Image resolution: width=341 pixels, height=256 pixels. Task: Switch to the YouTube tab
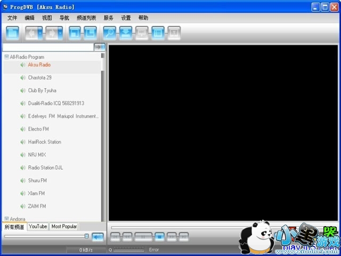[x=38, y=227]
